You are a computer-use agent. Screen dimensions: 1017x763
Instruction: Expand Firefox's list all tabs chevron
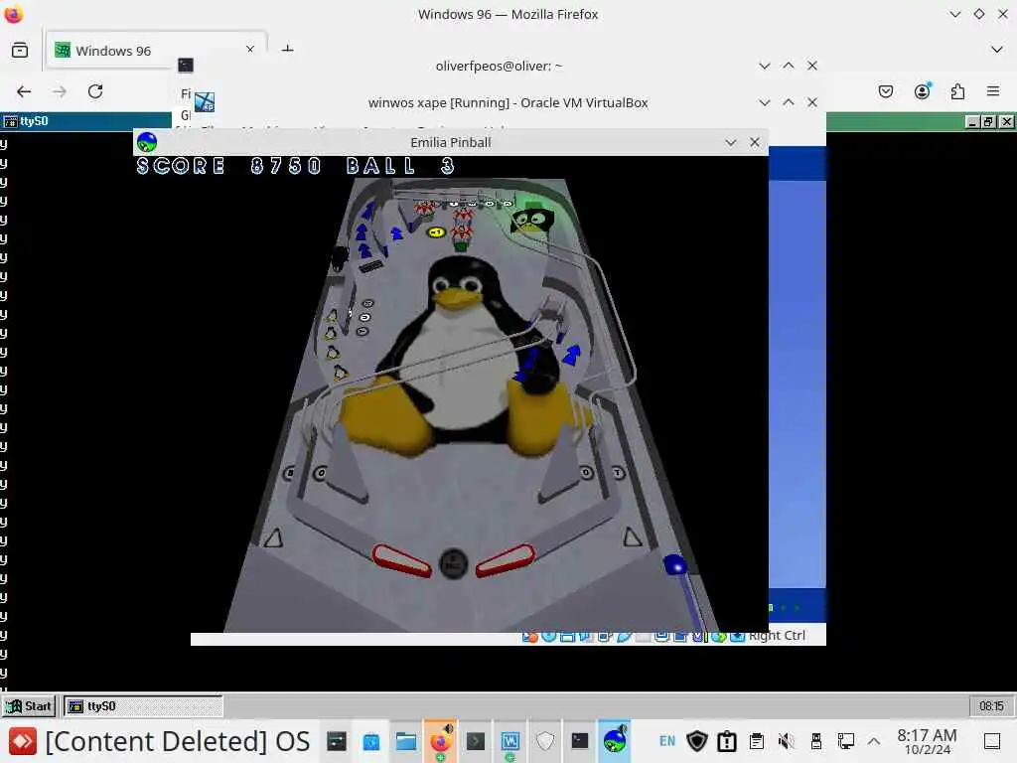pyautogui.click(x=997, y=50)
